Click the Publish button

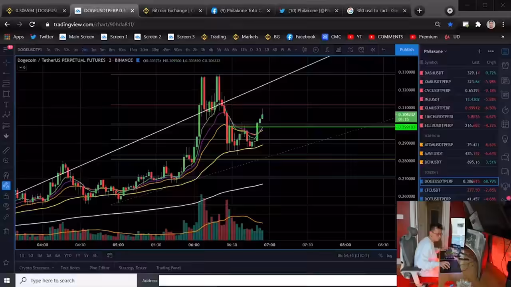pyautogui.click(x=406, y=50)
